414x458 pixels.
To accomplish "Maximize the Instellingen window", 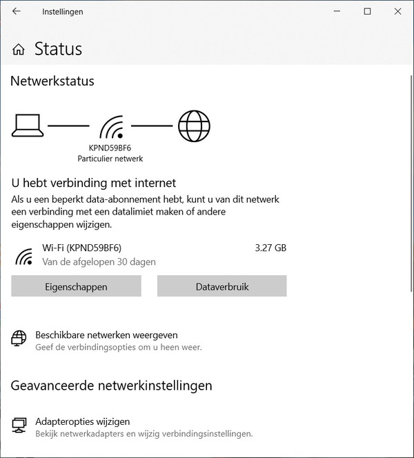I will [x=367, y=12].
